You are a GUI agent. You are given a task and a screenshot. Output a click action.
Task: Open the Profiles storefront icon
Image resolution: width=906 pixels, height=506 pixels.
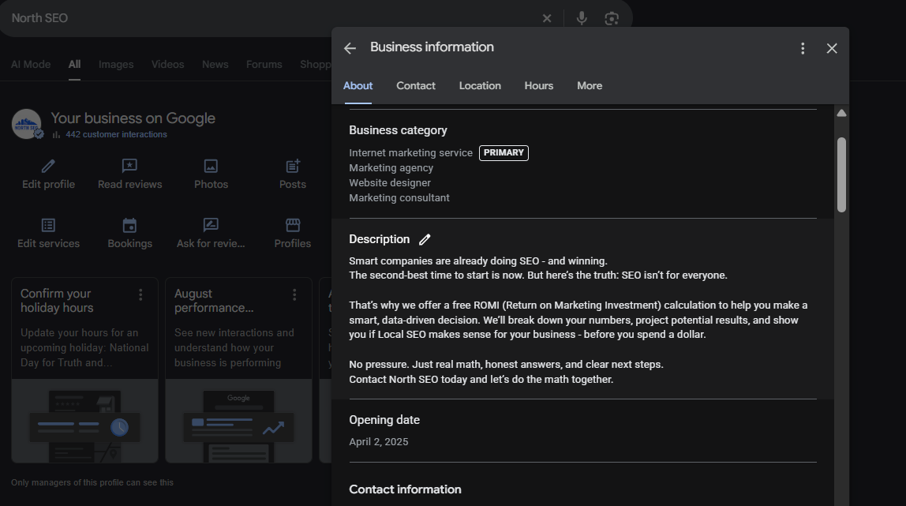coord(293,225)
